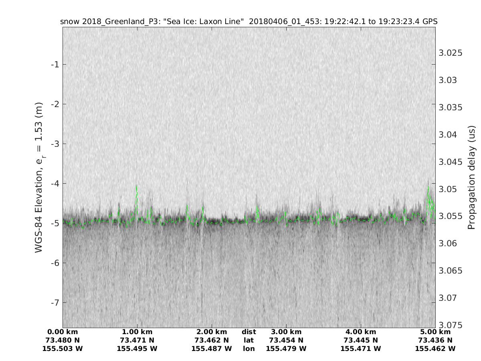The height and width of the screenshot is (361, 481).
Task: Click the 2.00 km distance label
Action: coord(212,332)
